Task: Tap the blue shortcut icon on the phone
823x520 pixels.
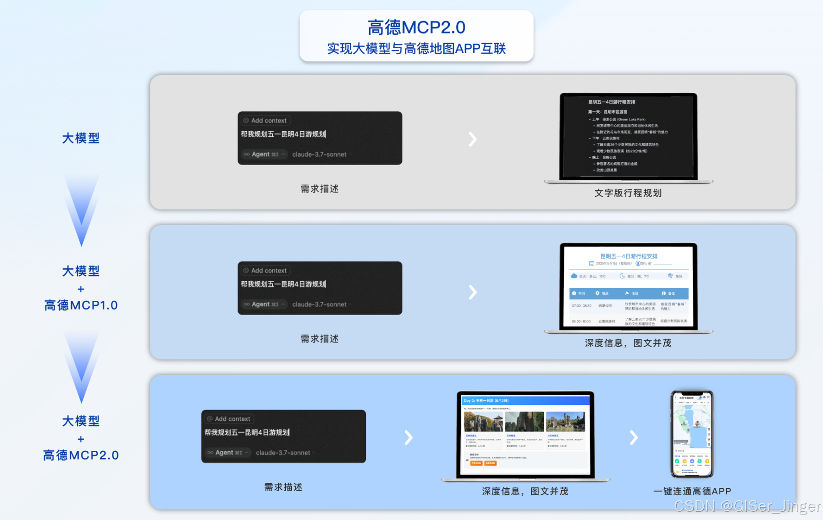Action: click(692, 461)
